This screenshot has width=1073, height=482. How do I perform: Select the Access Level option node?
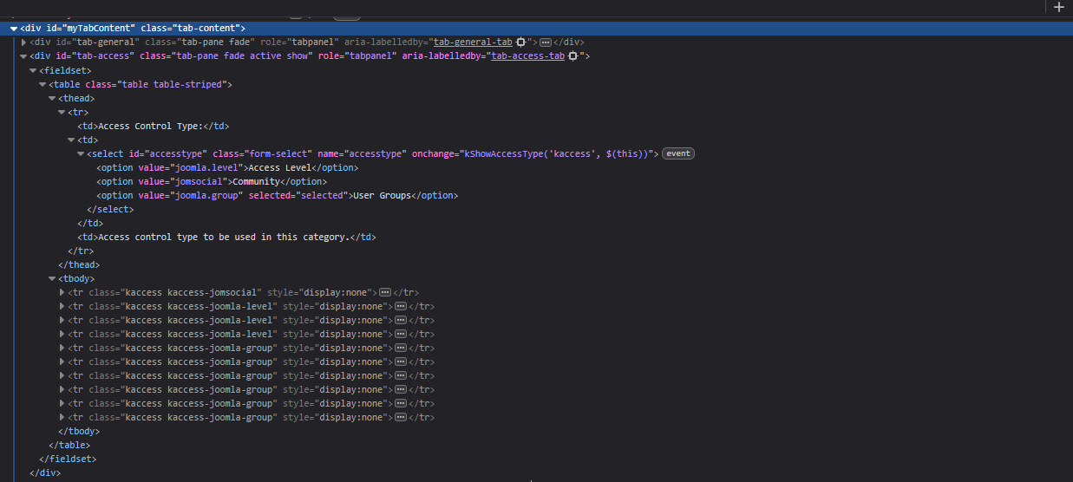pos(227,167)
